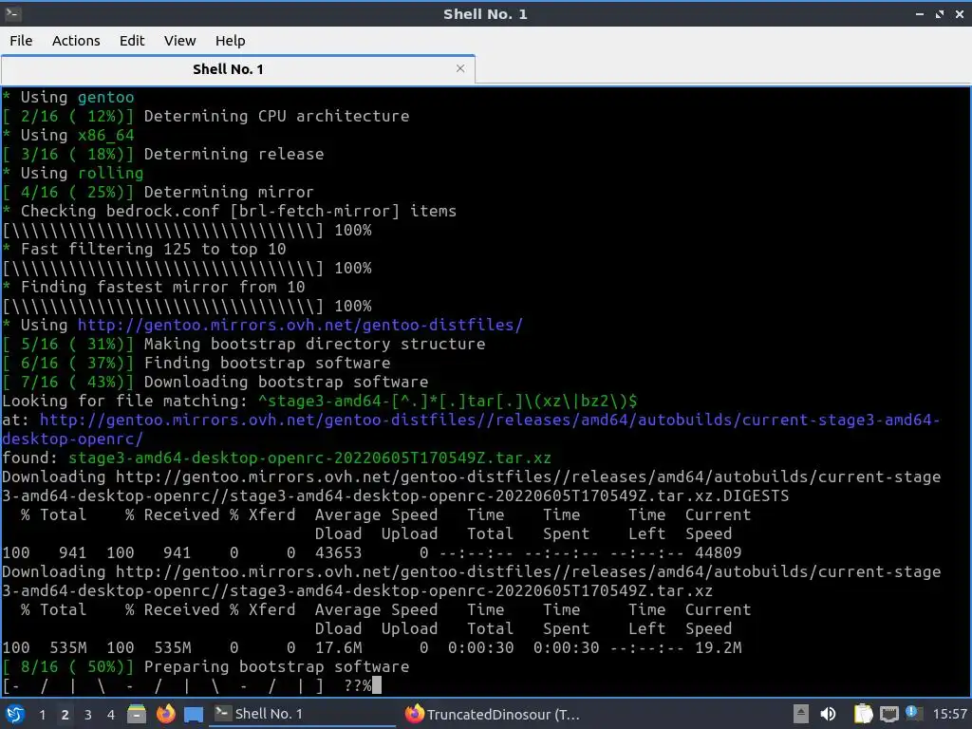Click 'Finding fastest mirror from 10' line
972x729 pixels.
pyautogui.click(x=154, y=287)
